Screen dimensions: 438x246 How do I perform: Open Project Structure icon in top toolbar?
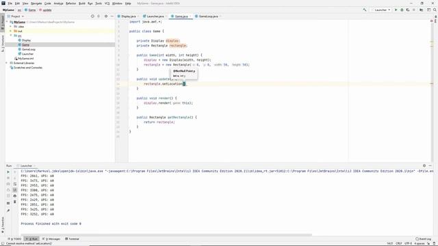click(422, 10)
